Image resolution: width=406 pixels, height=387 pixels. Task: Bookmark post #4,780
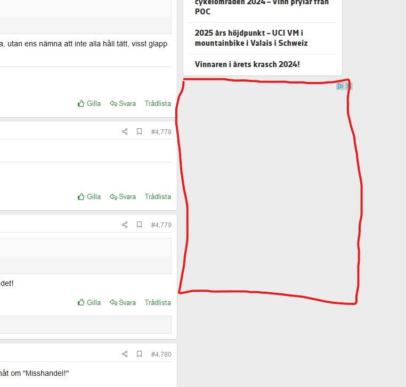[x=139, y=354]
